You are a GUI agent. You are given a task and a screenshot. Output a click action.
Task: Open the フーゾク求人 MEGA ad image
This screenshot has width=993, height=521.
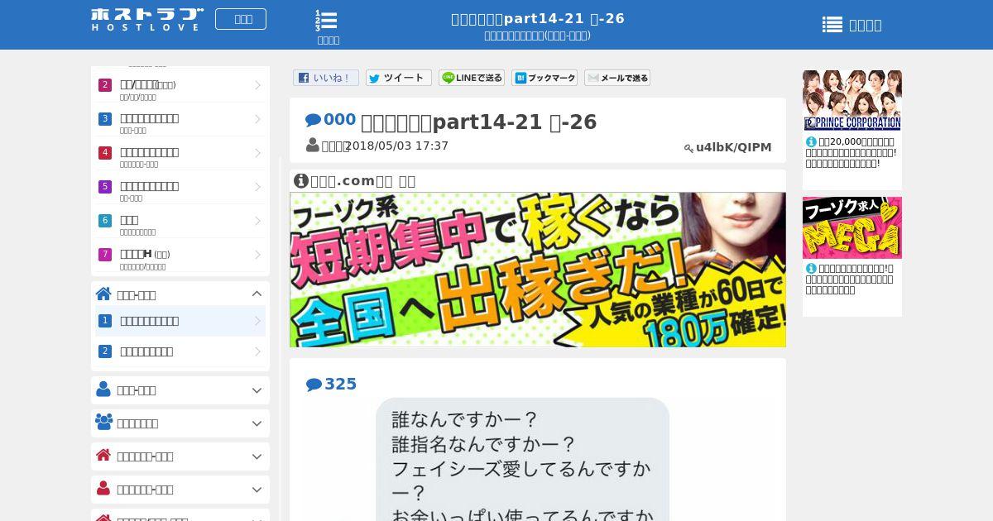click(852, 227)
